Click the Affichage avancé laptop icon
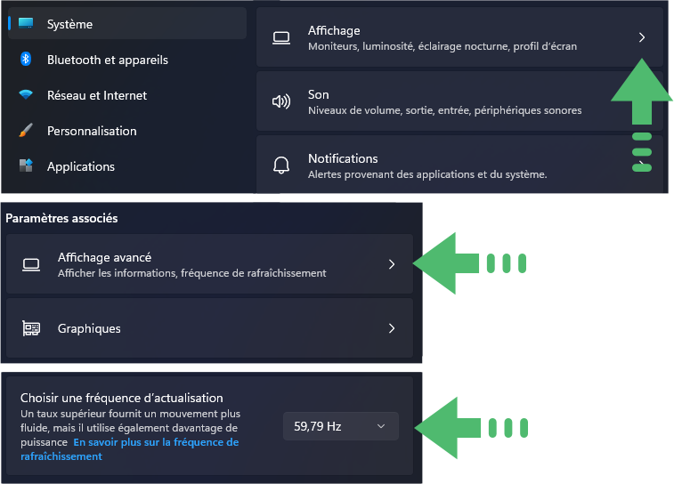This screenshot has height=484, width=674. [31, 264]
